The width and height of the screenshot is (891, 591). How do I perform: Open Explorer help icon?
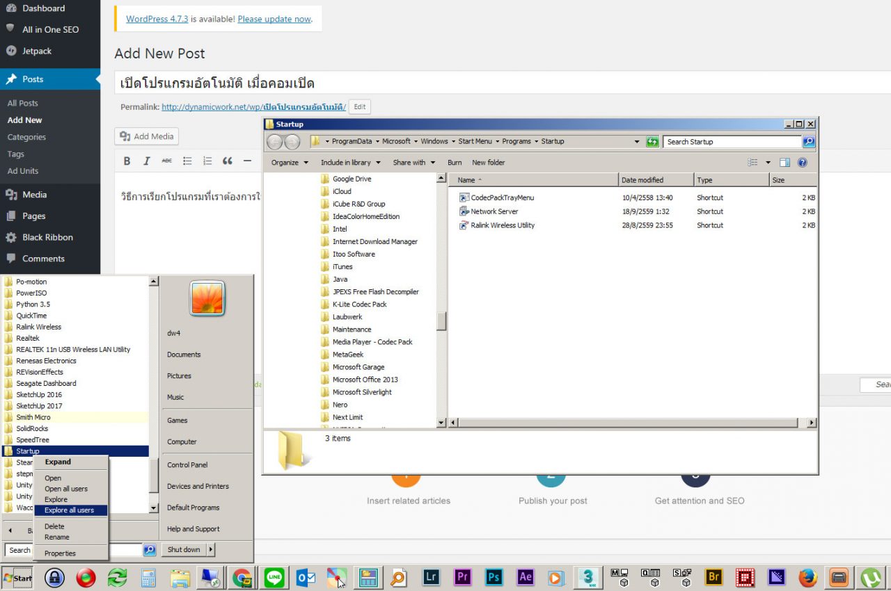802,163
